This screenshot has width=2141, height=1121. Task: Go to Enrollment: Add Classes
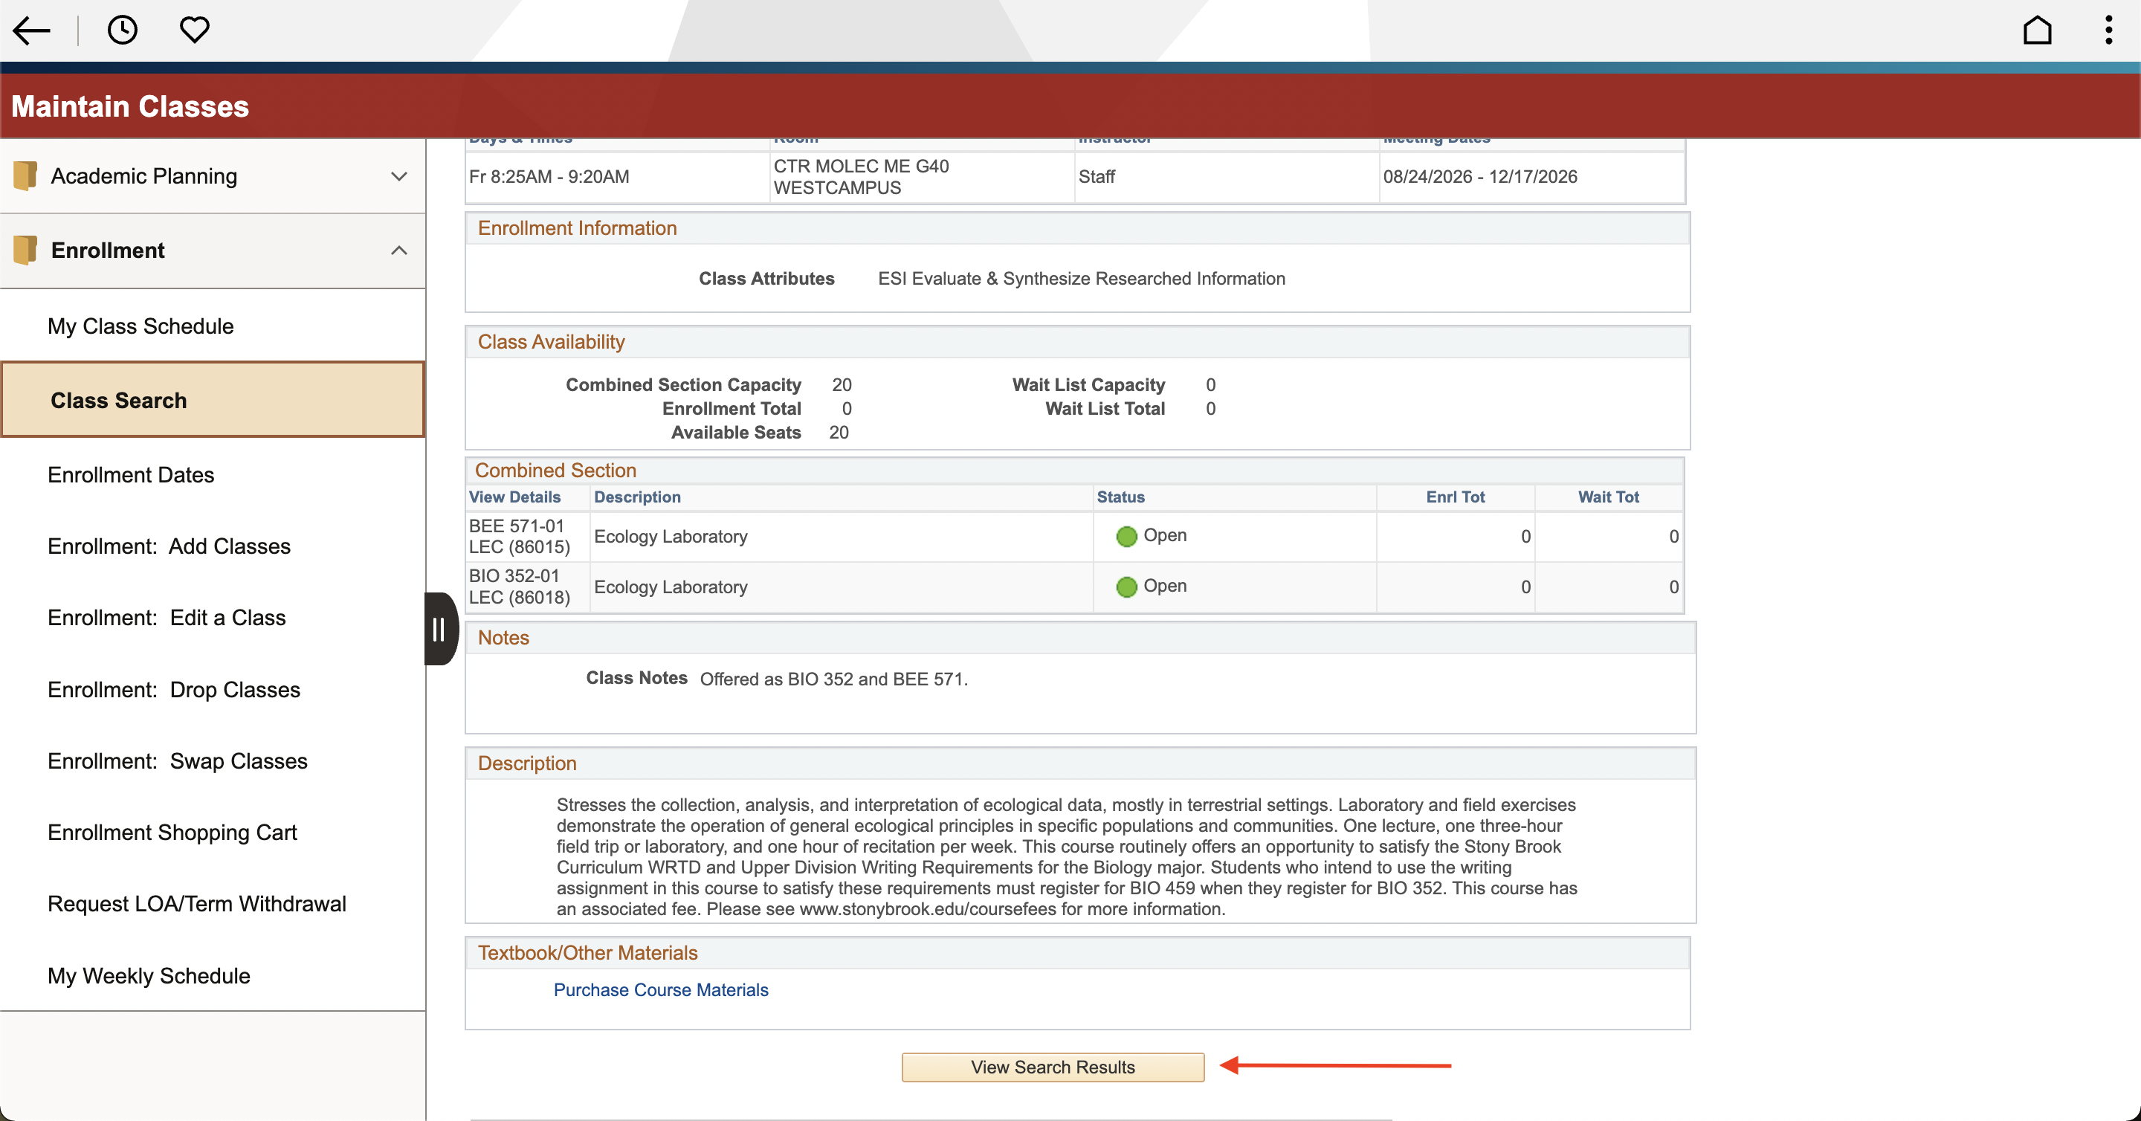pos(169,546)
